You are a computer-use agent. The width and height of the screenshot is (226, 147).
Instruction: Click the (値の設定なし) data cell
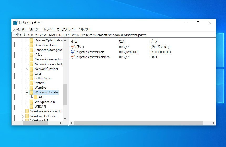160,47
